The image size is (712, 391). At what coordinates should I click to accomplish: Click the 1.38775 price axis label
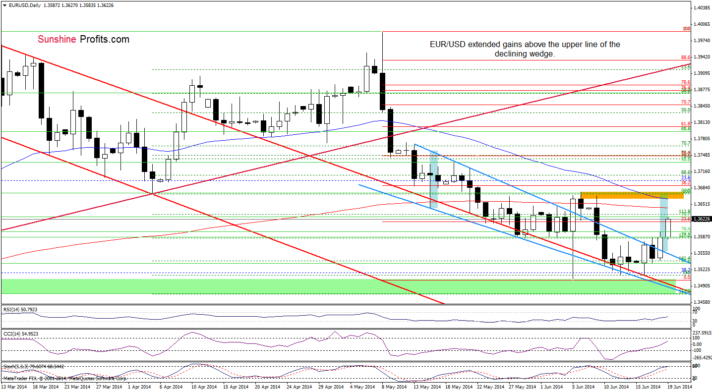pyautogui.click(x=702, y=90)
